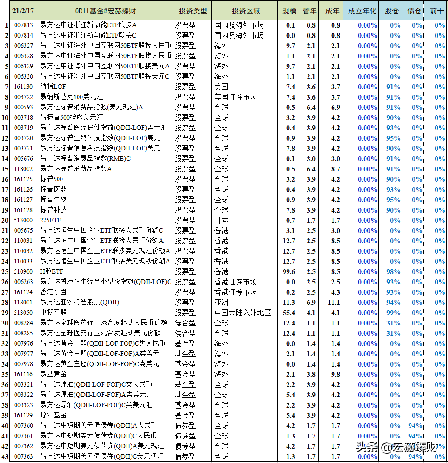This screenshot has width=448, height=463.
Task: Select fund code 006327
Action: 23,46
